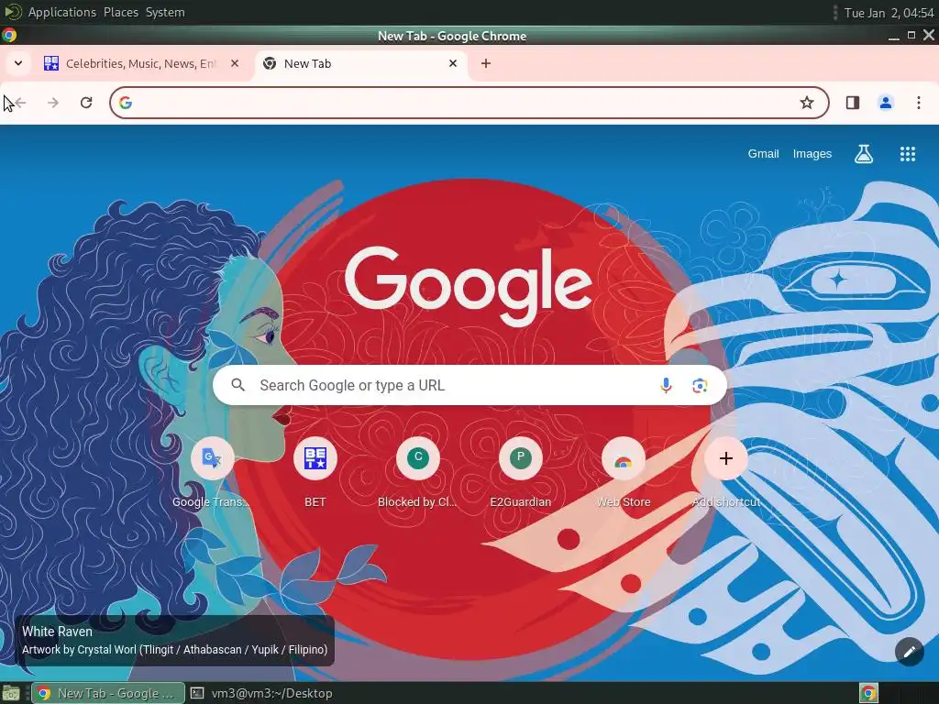Open the Gmail link
This screenshot has height=704, width=939.
coord(763,154)
